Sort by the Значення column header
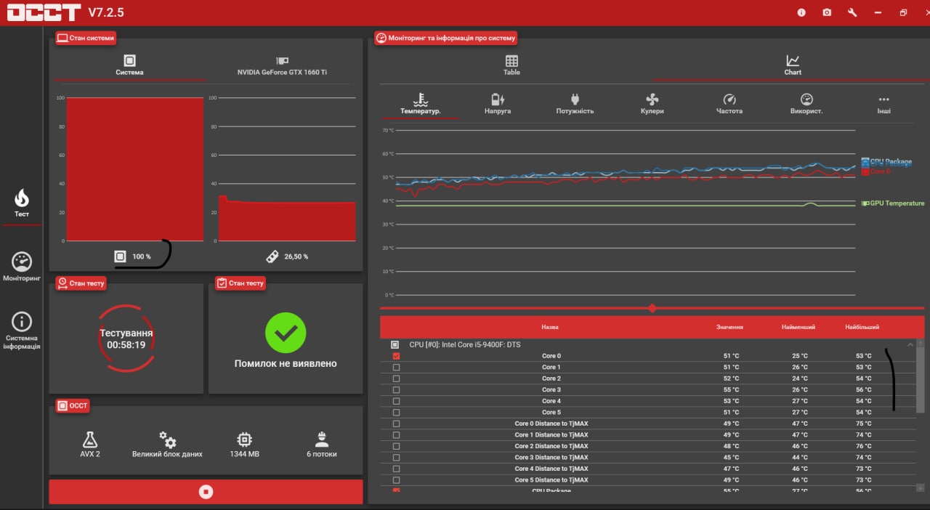930x510 pixels. click(729, 328)
